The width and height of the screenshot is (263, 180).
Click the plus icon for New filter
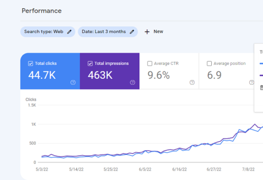tap(147, 32)
